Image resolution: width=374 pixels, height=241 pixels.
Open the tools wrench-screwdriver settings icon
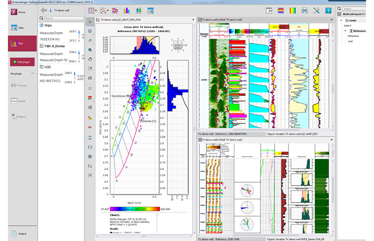[x=316, y=11]
